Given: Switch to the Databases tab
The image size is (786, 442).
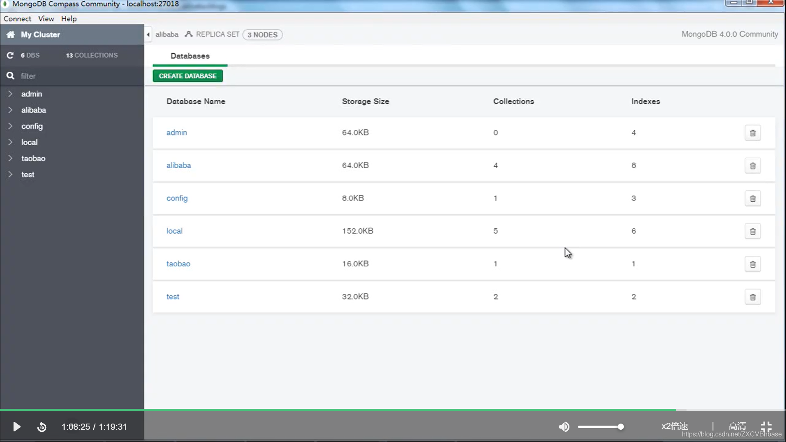Looking at the screenshot, I should click(190, 56).
